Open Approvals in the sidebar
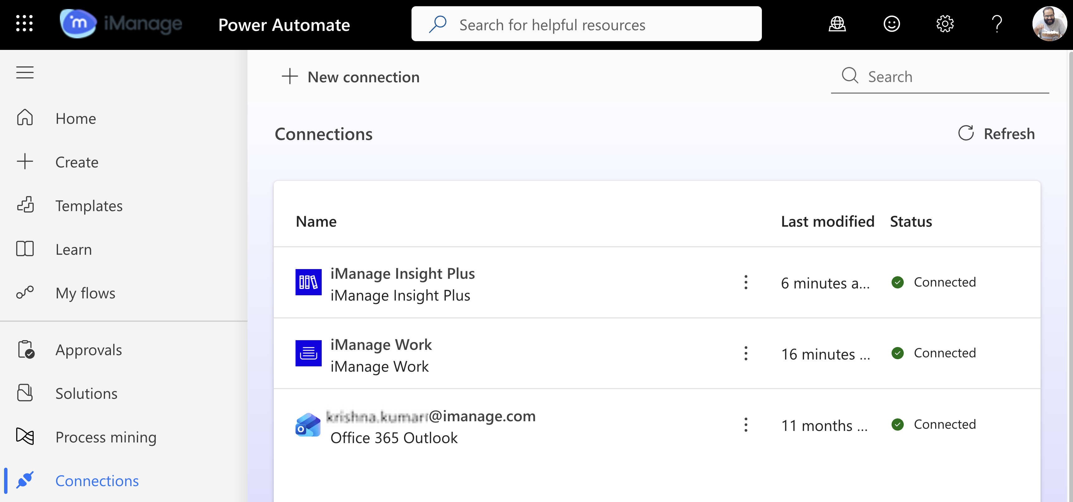The width and height of the screenshot is (1073, 502). tap(89, 350)
